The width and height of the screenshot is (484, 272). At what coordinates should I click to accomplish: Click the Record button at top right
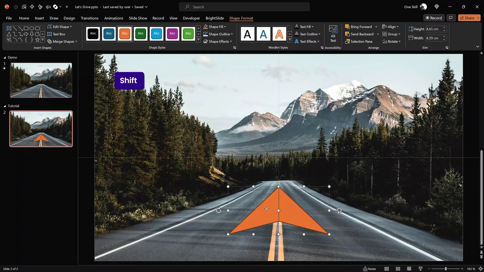[x=434, y=18]
